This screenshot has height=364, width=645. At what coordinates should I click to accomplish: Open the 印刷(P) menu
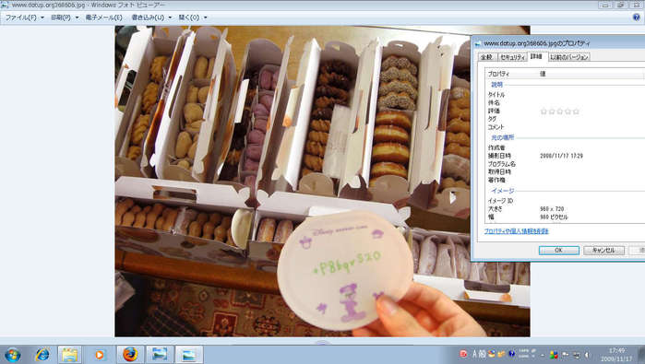click(65, 18)
